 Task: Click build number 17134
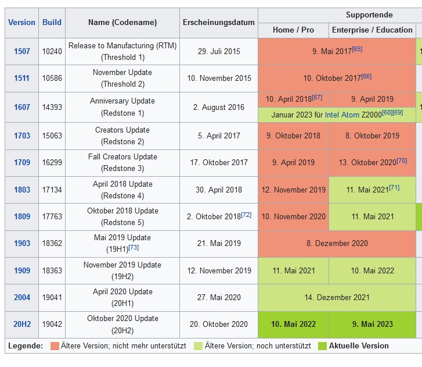(52, 190)
